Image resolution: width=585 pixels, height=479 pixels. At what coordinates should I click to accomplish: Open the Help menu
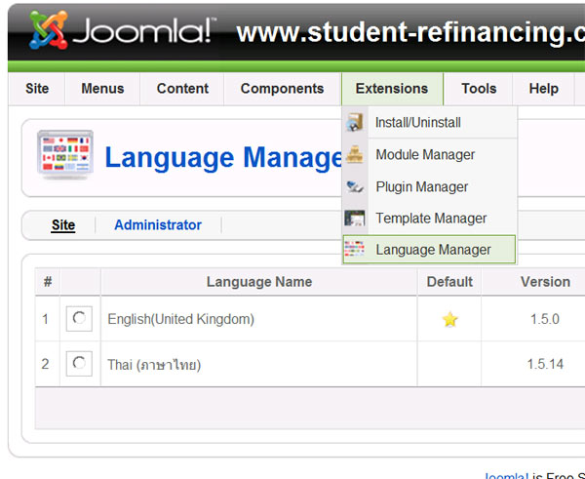point(544,89)
